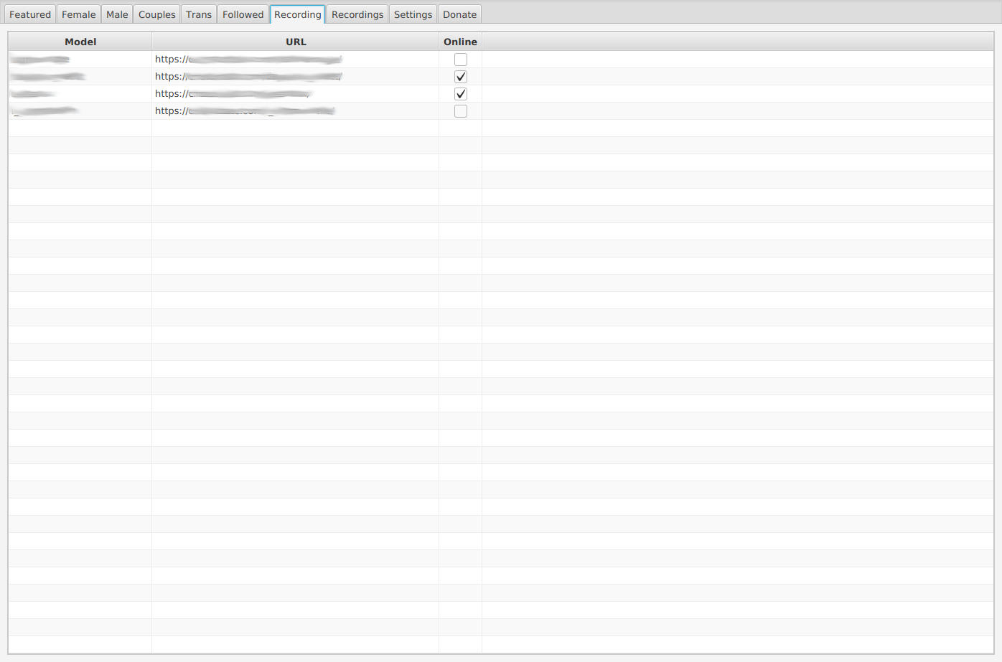Click the Recording tab
Screen dimensions: 1002x662
tap(297, 14)
